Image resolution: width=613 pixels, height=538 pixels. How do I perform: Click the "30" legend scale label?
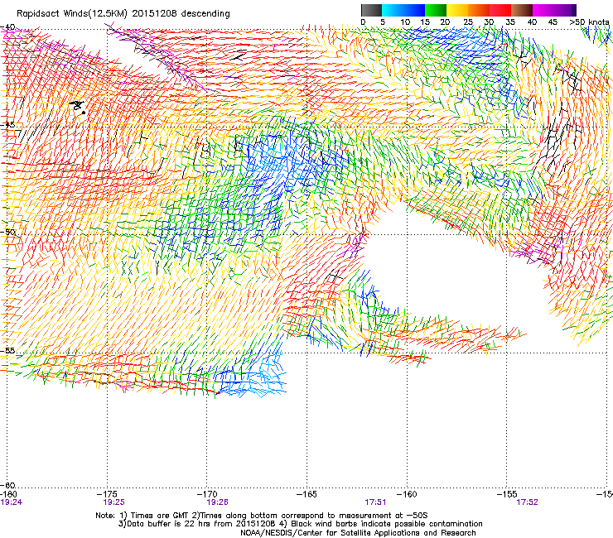point(489,22)
